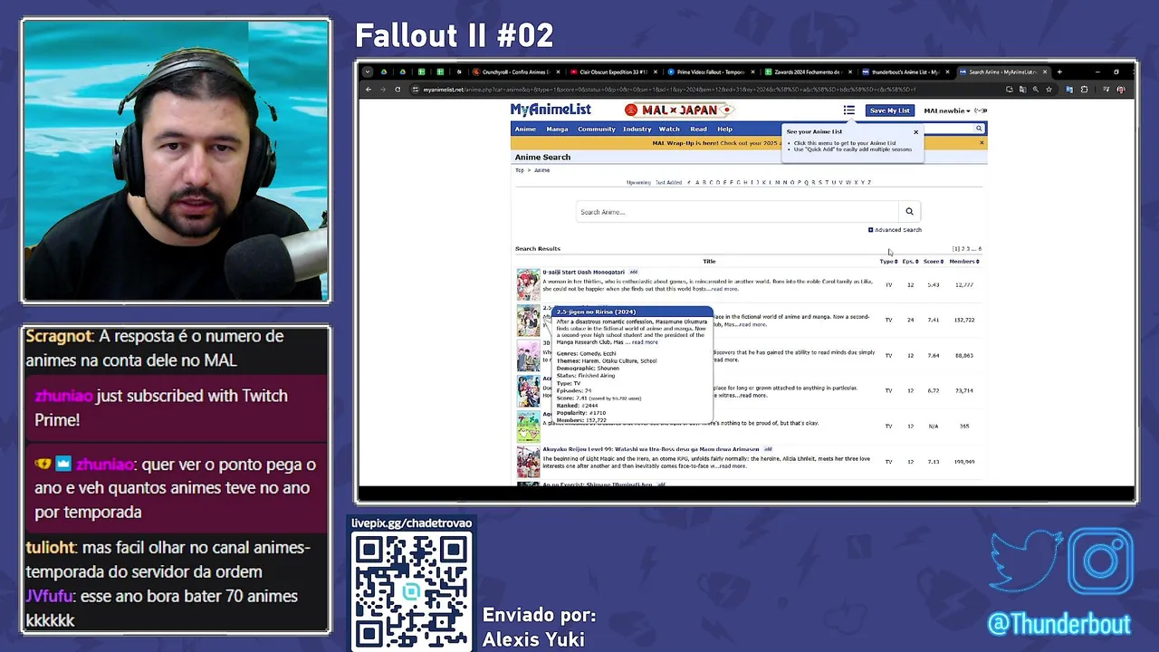Sort results by Members column

(964, 262)
